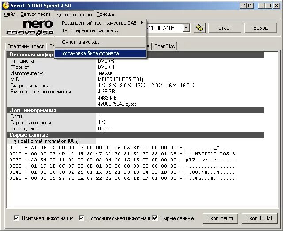Uncheck the Дополнительная информация checkbox
Screen dimensions: 283x231
81,218
